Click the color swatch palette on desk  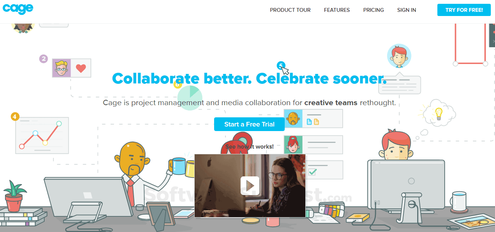tap(331, 210)
